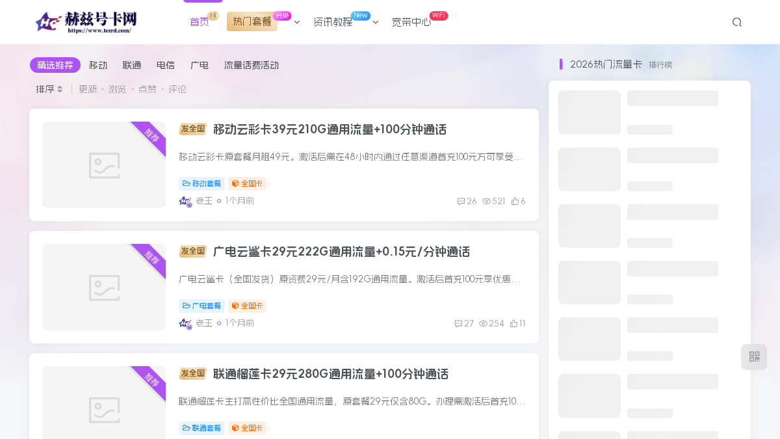Open the 热门套餐 nav item

pyautogui.click(x=252, y=21)
